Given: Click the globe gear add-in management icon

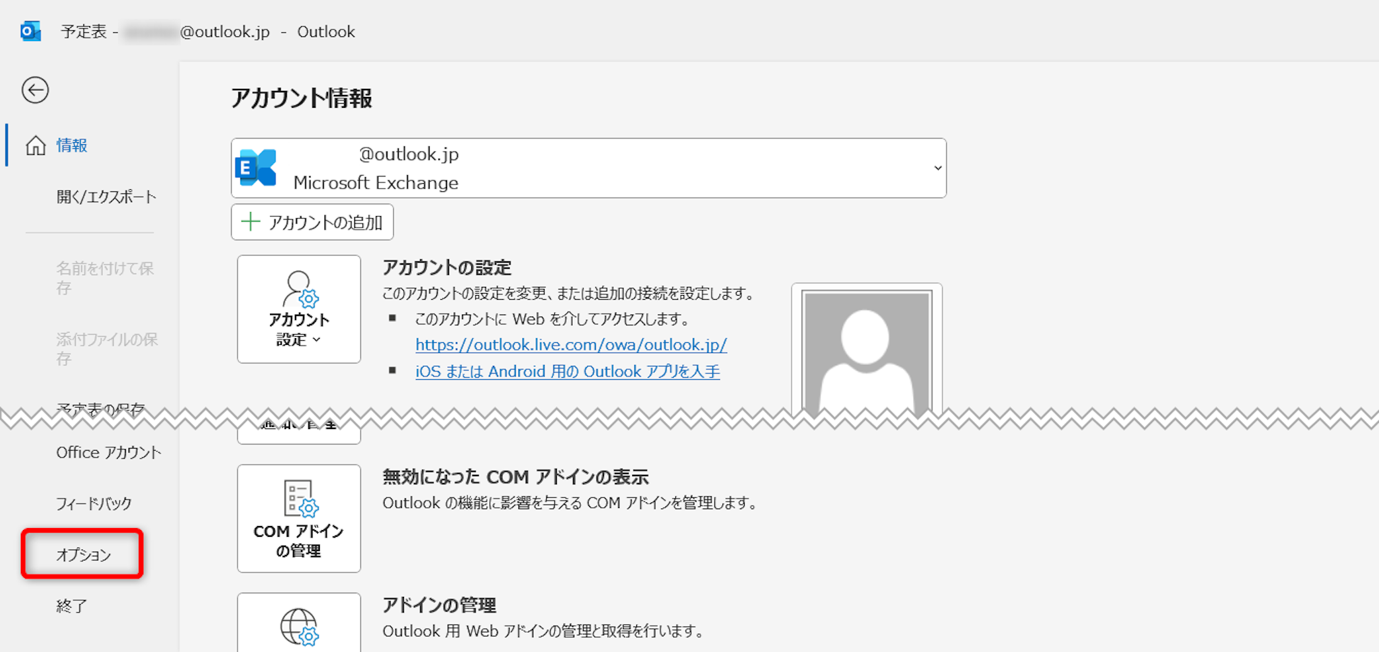Looking at the screenshot, I should coord(299,626).
